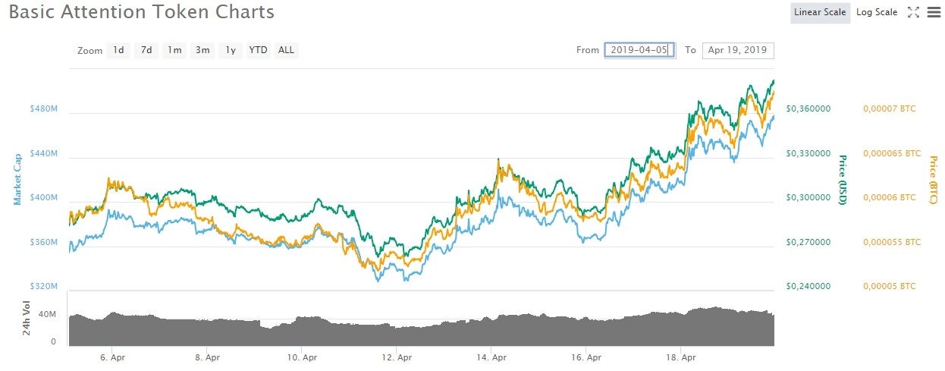Click the To date field
Screen dimensions: 945x371
(x=737, y=50)
